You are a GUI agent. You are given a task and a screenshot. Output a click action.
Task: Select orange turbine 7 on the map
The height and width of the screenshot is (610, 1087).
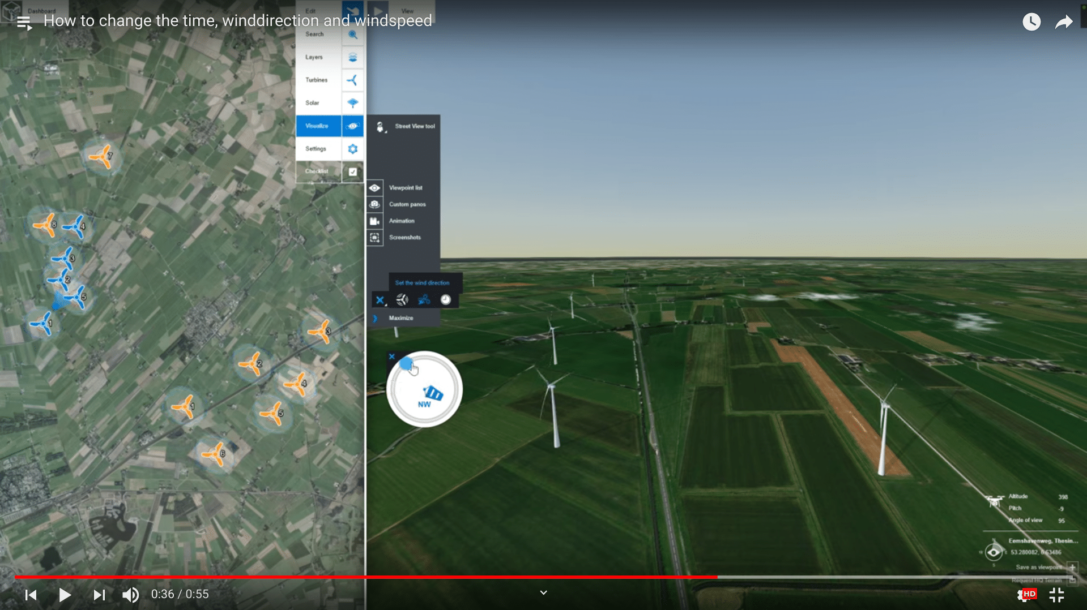(101, 156)
